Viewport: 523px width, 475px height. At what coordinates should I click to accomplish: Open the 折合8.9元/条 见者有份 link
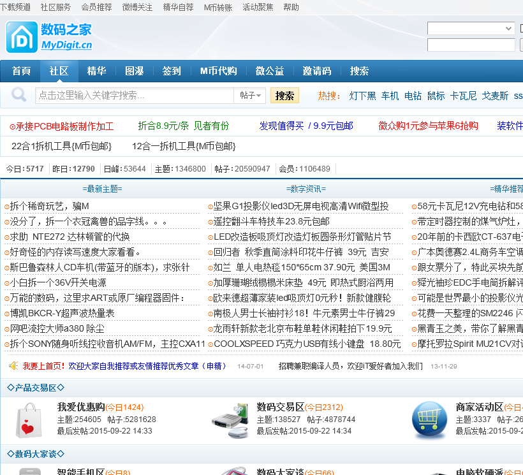184,126
